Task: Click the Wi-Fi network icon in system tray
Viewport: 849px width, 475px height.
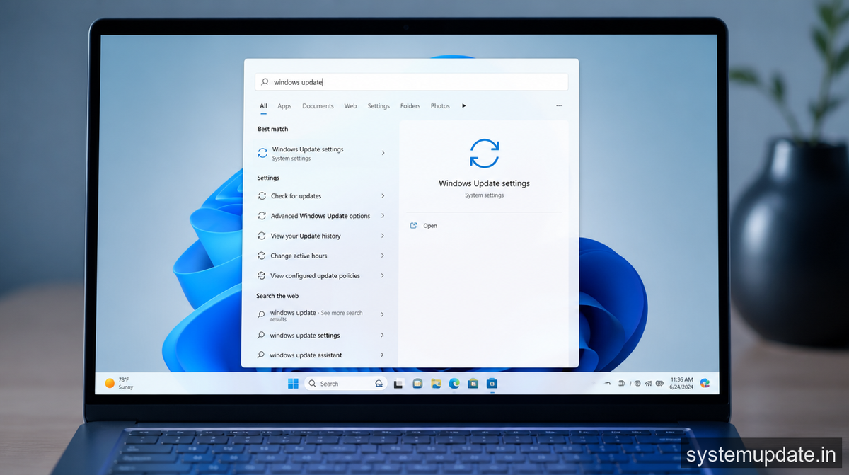Action: click(648, 384)
